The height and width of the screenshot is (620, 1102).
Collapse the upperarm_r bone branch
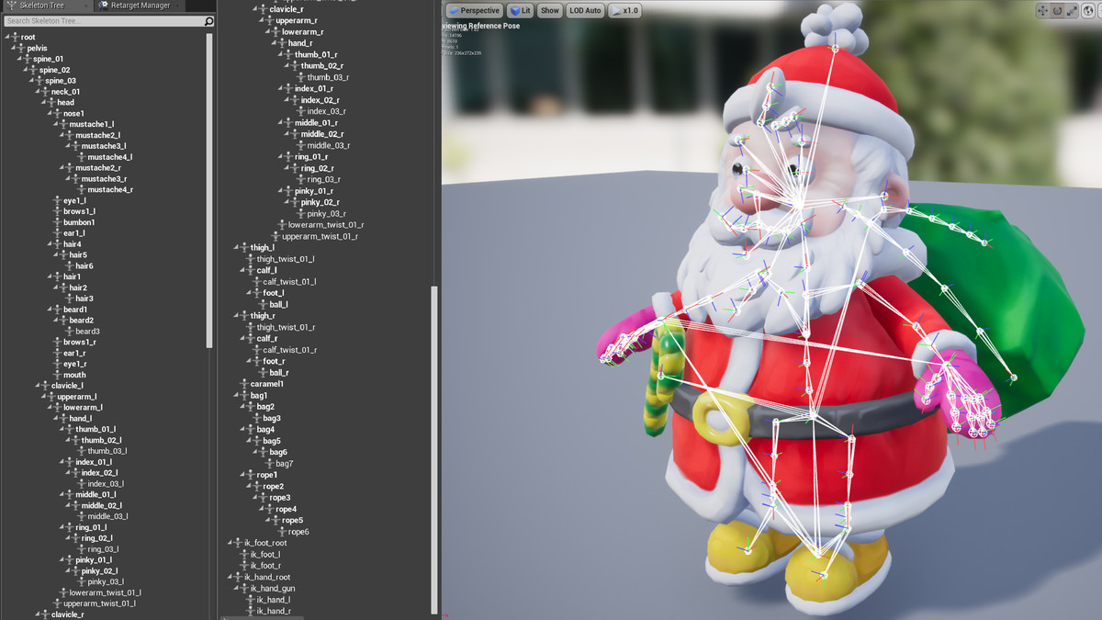(263, 20)
